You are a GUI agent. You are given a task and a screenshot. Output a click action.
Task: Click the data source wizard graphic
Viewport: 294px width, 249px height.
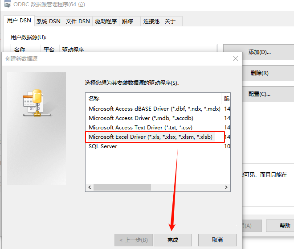point(37,129)
